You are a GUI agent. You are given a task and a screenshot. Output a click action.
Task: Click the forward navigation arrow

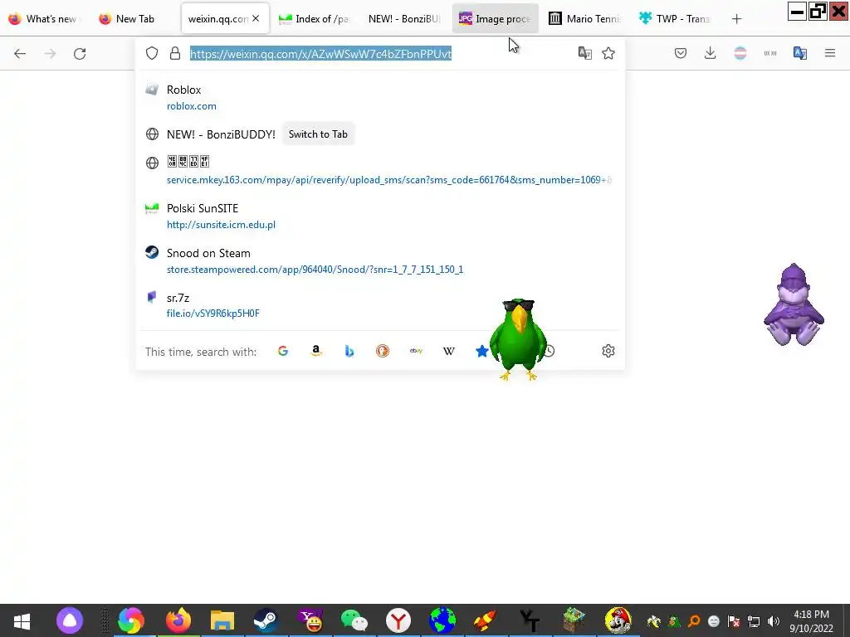coord(50,54)
